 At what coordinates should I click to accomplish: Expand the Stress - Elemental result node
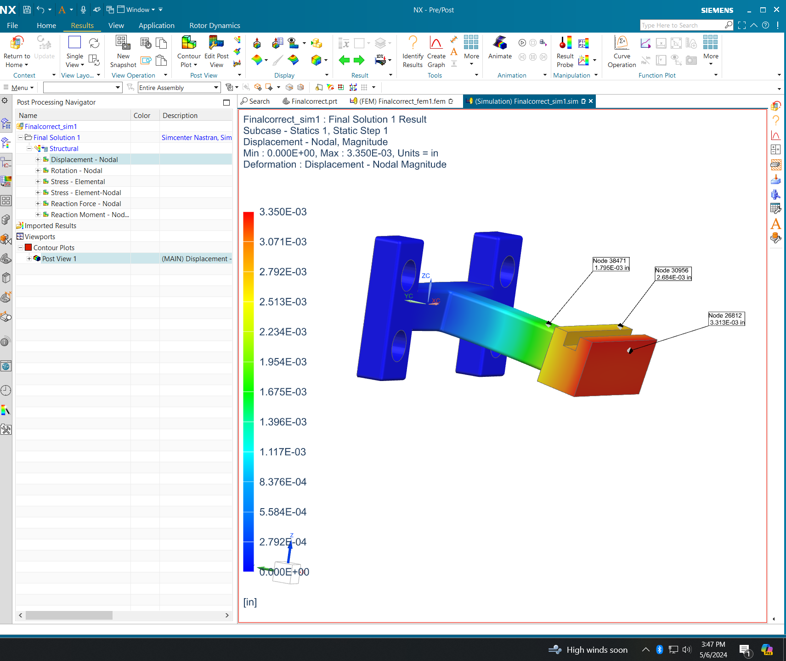pyautogui.click(x=38, y=181)
